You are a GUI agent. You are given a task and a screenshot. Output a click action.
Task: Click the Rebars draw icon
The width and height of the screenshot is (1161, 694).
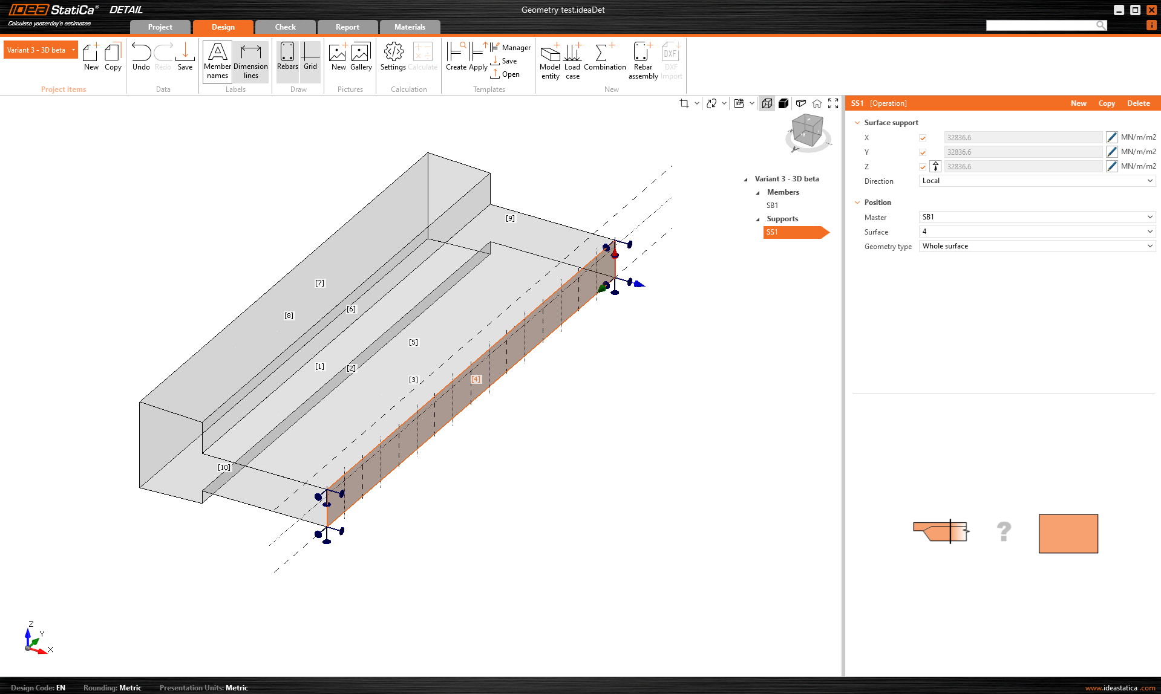(287, 57)
